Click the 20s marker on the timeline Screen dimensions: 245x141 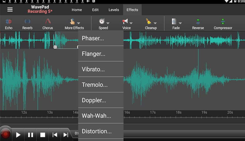tap(230, 112)
